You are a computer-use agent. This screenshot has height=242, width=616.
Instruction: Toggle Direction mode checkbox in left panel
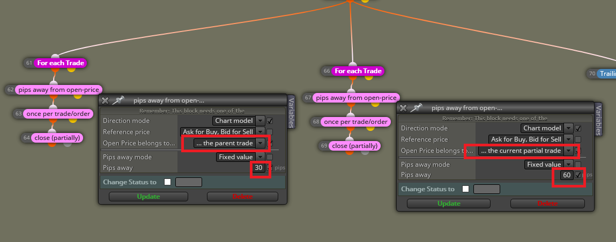[270, 121]
